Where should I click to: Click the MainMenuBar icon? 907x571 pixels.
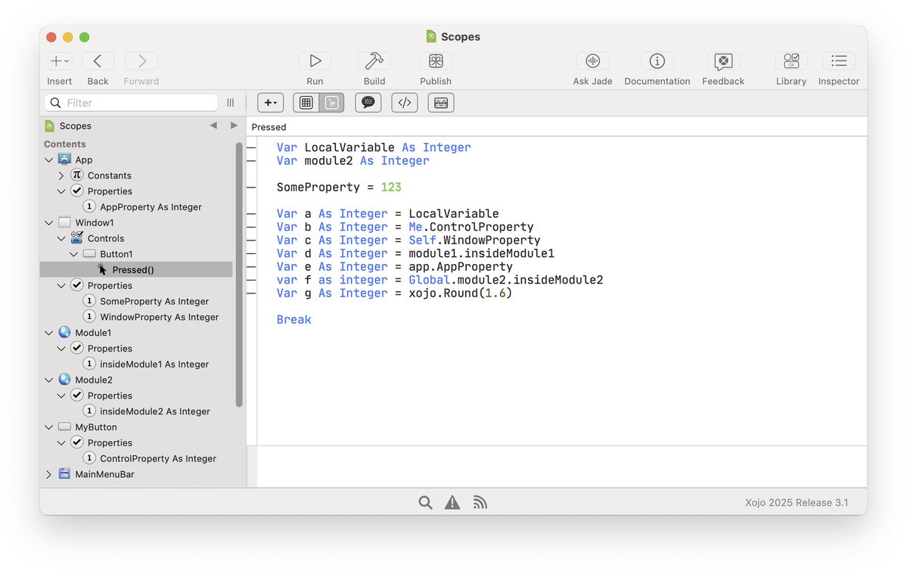(x=64, y=473)
